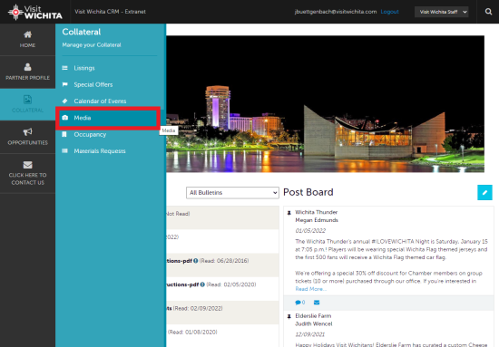Click Read More on Wichita Thunder post
Viewport: 499px width, 347px height.
[310, 289]
